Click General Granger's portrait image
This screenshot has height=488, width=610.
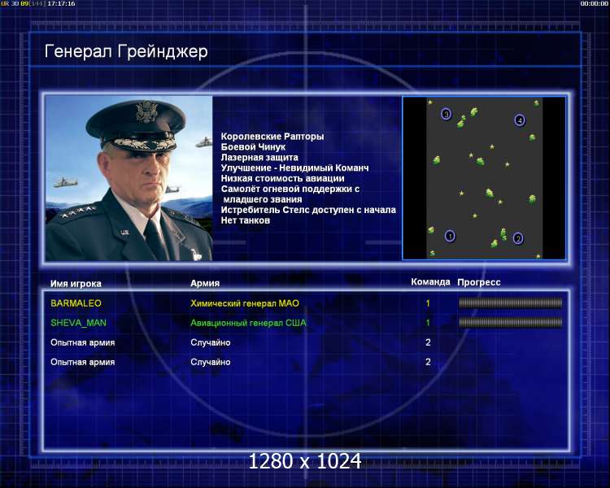point(129,178)
